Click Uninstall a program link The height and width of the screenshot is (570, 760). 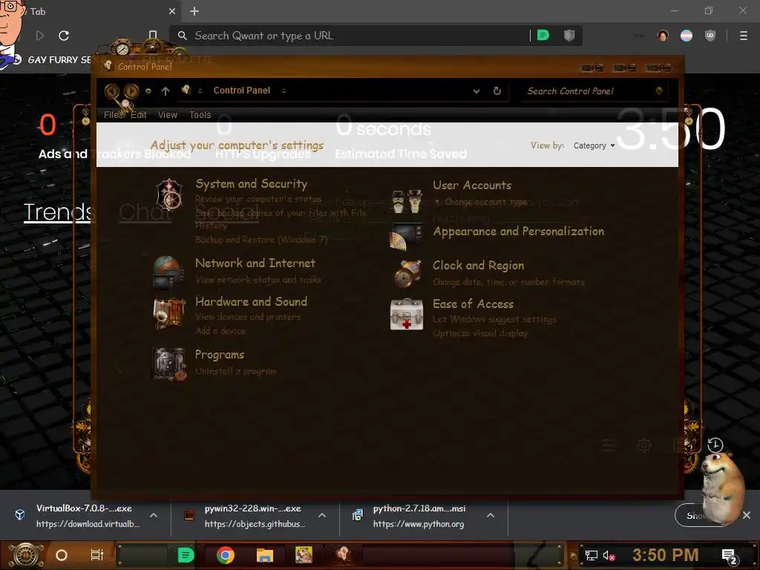pos(235,371)
